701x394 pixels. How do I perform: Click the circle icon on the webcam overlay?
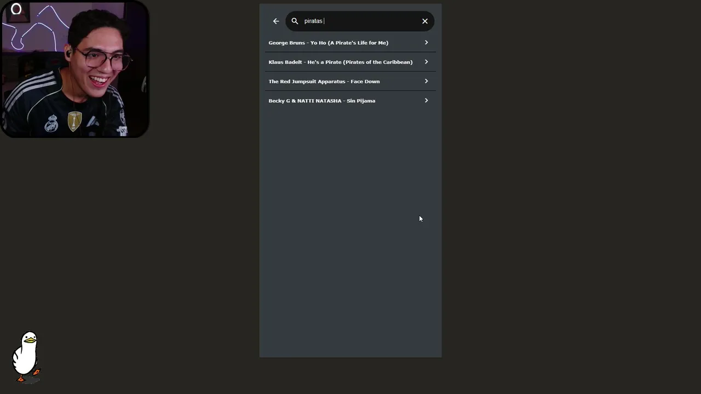[16, 9]
